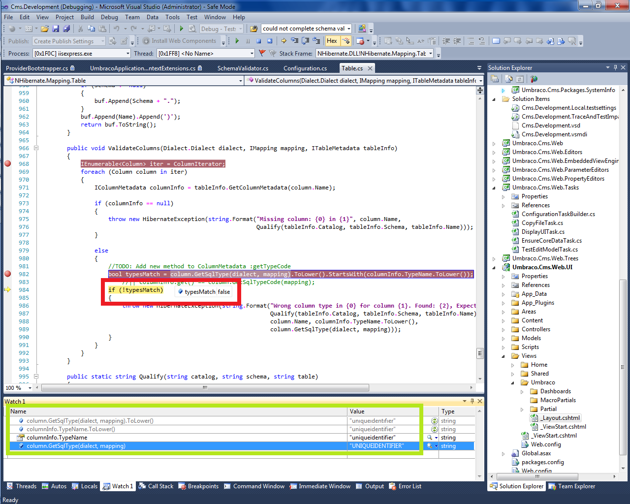Toggle auto-hide pin on Watch 1 panel

click(x=472, y=401)
